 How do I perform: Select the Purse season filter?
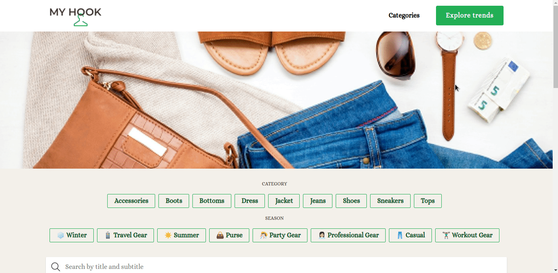pyautogui.click(x=229, y=235)
